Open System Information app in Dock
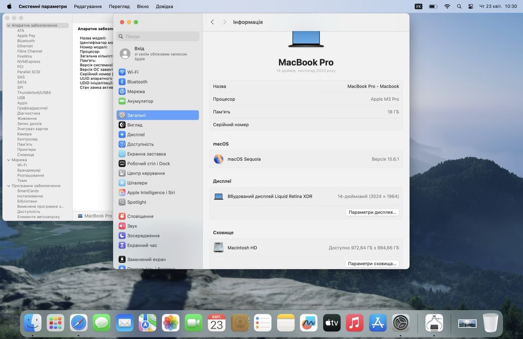This screenshot has height=339, width=523. (x=434, y=323)
